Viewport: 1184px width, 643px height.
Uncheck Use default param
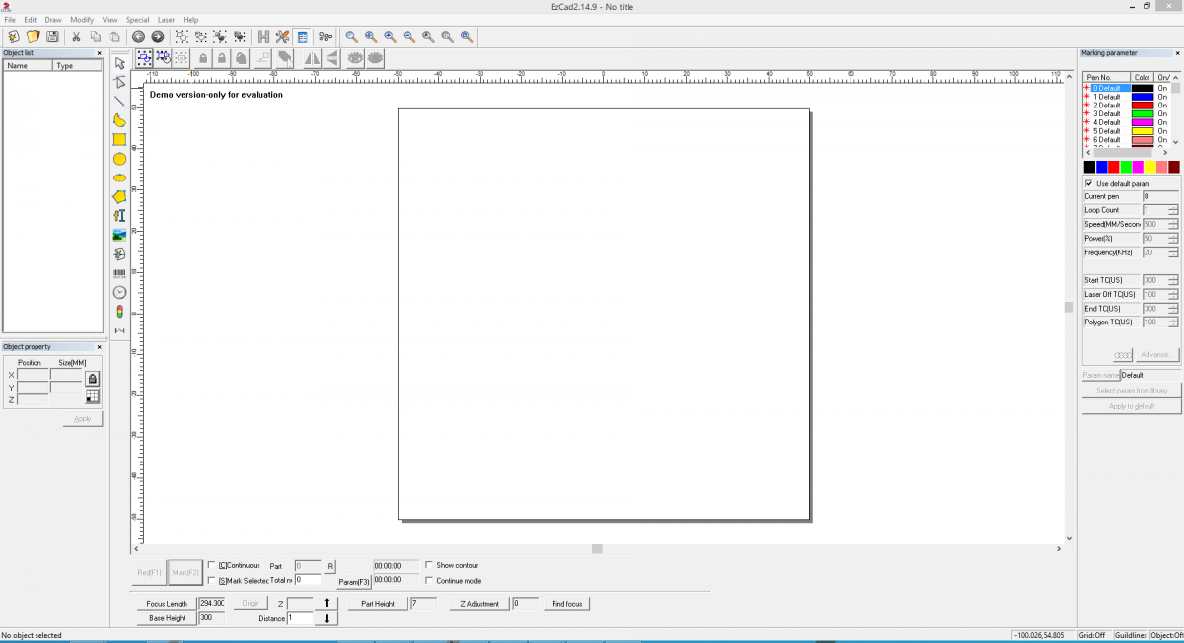click(x=1089, y=184)
